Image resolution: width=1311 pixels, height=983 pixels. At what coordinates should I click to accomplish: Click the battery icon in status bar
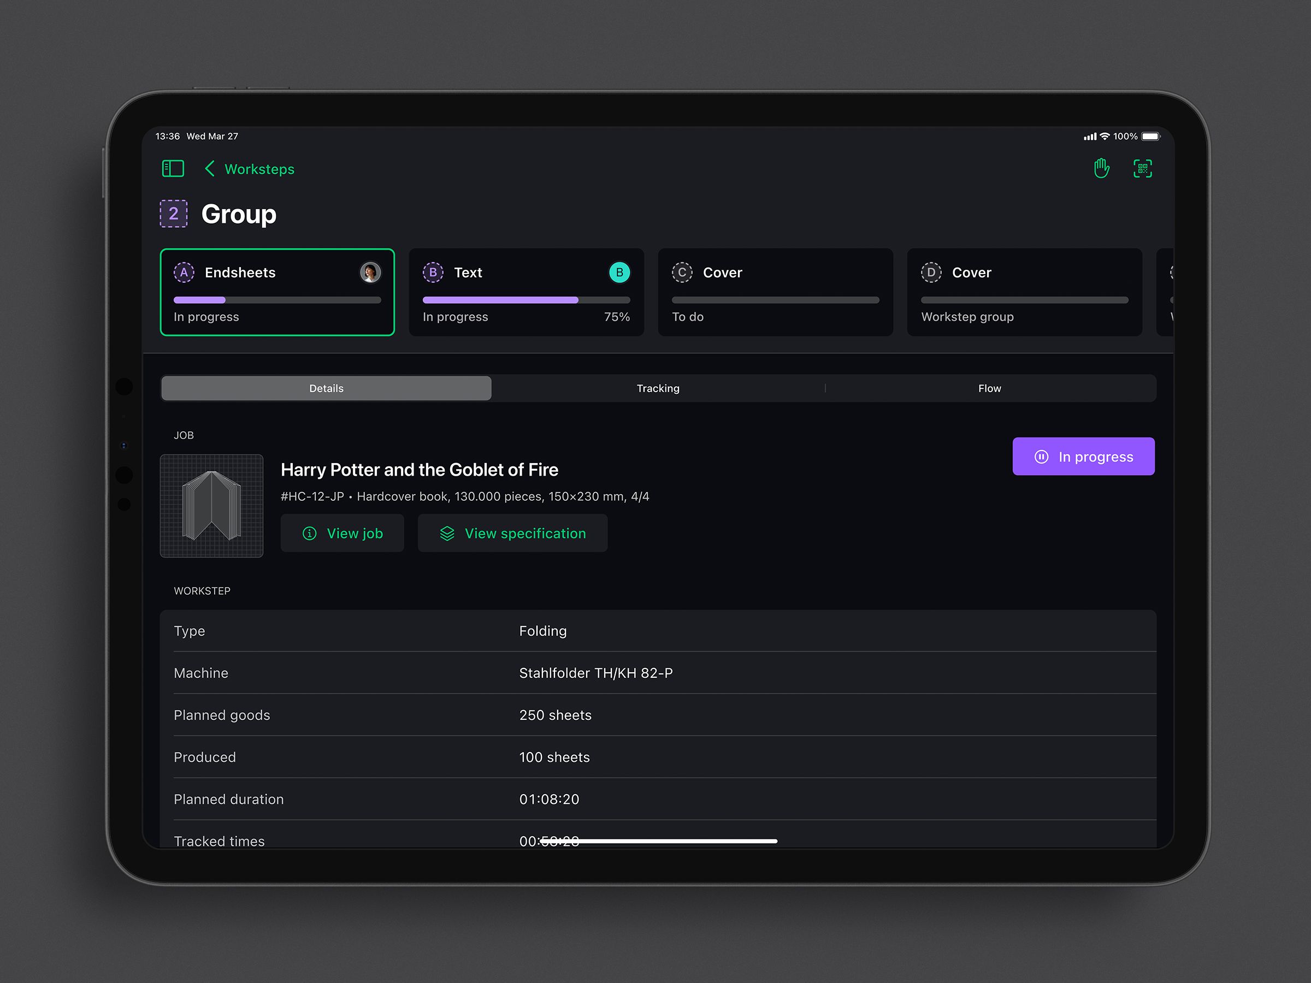point(1150,137)
